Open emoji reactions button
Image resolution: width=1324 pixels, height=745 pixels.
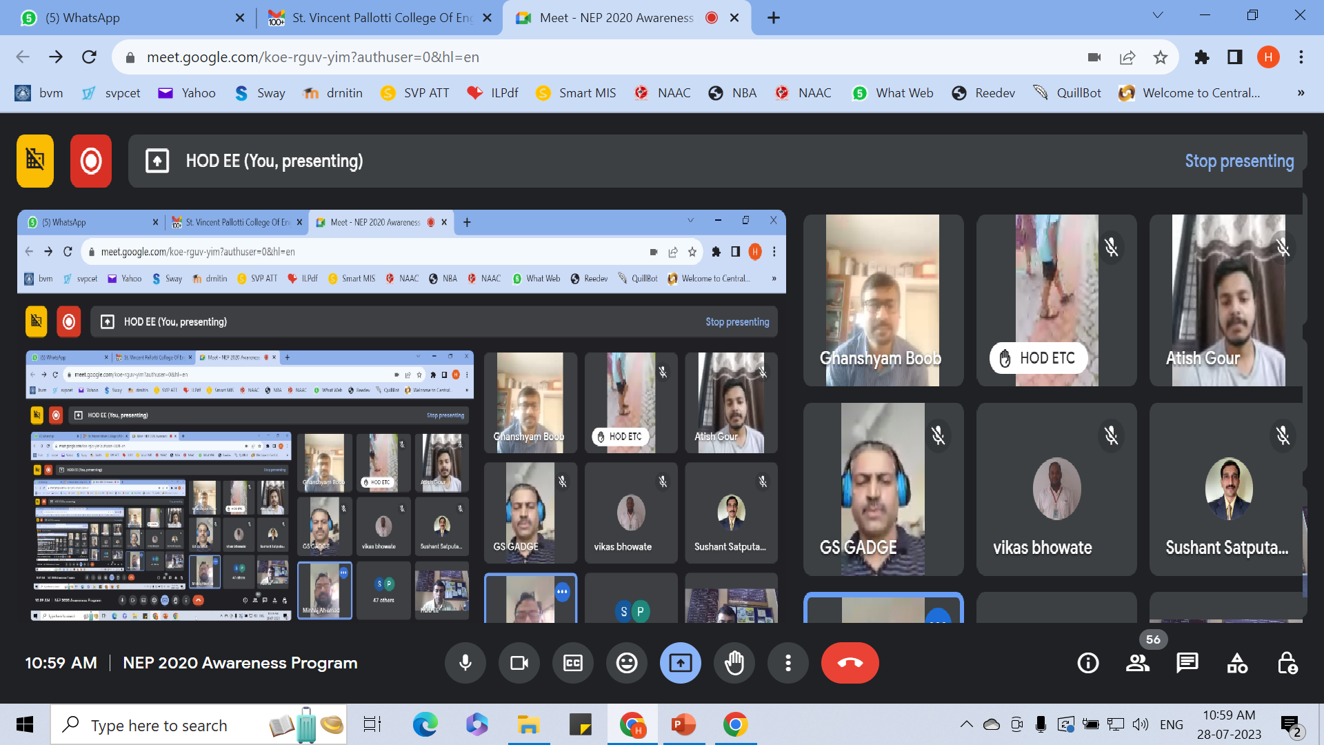point(626,663)
